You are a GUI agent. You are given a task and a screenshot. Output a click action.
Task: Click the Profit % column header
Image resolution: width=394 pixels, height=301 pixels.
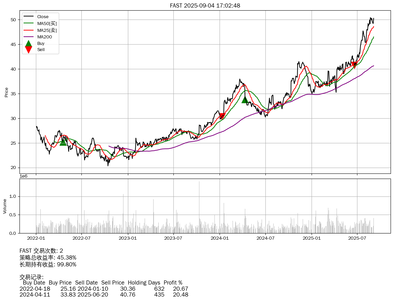point(173,283)
